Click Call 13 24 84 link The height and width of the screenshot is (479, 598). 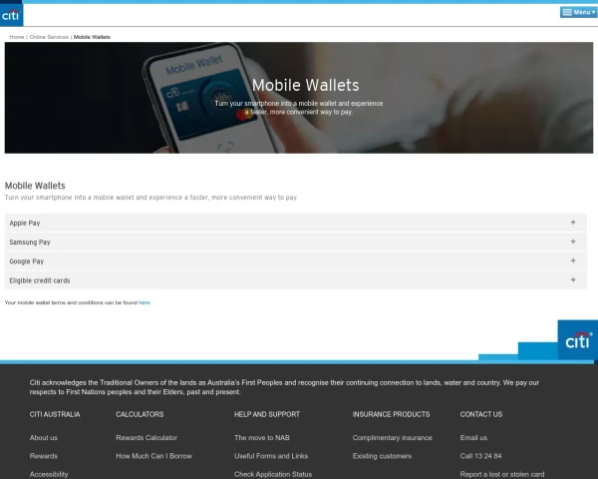pyautogui.click(x=480, y=456)
